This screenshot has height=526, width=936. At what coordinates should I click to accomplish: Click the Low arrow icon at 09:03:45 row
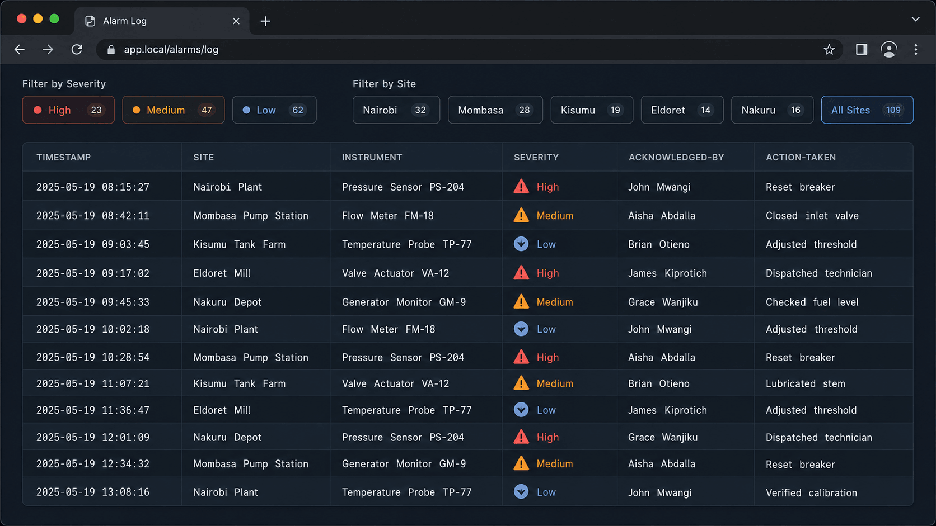pyautogui.click(x=521, y=244)
